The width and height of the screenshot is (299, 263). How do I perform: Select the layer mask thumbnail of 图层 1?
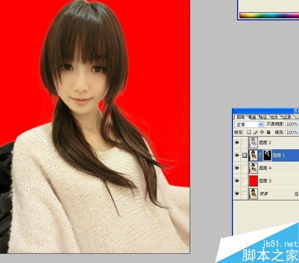(x=267, y=155)
